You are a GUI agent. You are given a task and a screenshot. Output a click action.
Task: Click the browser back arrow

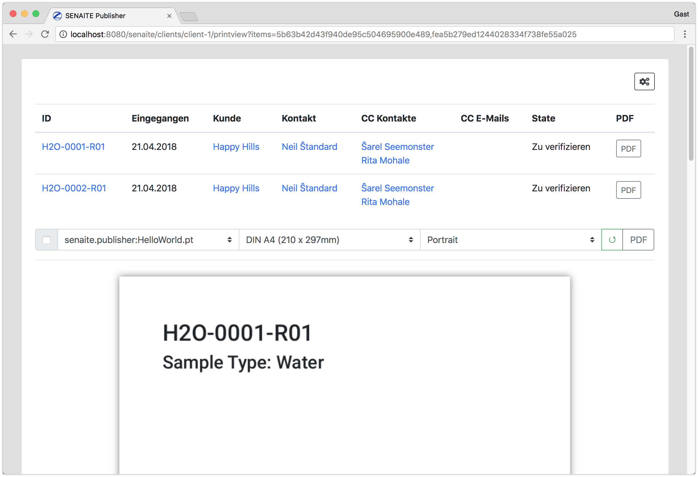13,34
